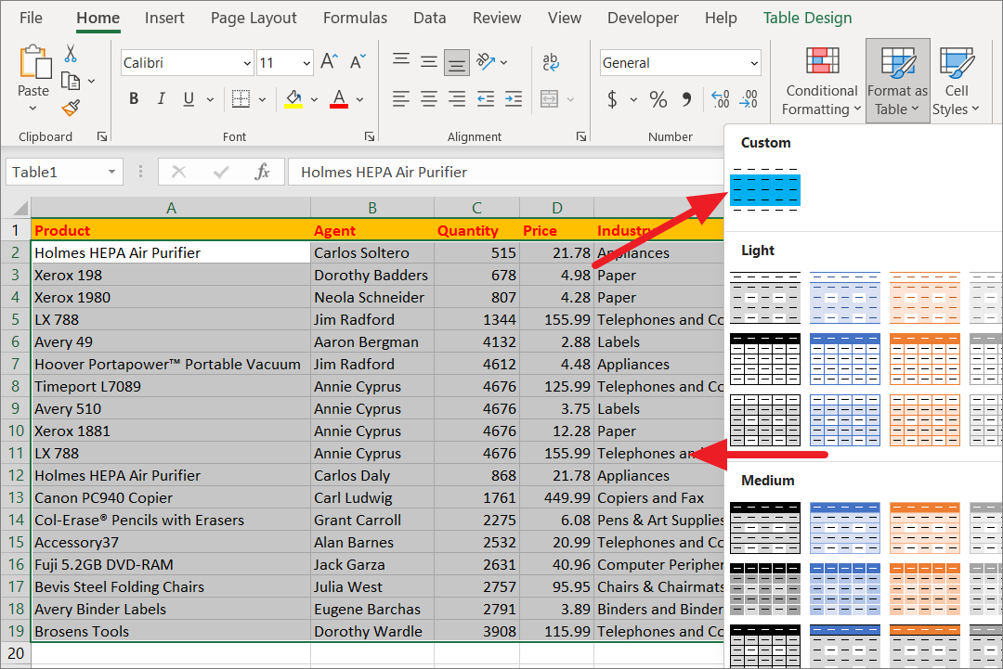The width and height of the screenshot is (1003, 669).
Task: Decrease font size icon
Action: (x=358, y=62)
